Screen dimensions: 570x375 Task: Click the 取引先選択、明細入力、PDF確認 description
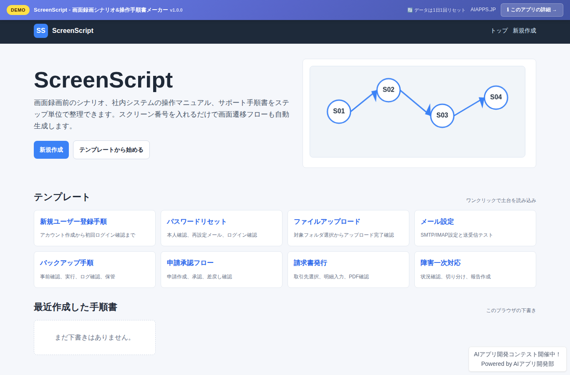[x=331, y=277]
